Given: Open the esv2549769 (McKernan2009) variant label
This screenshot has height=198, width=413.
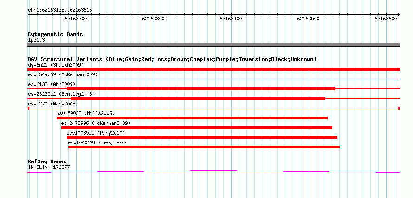Looking at the screenshot, I should pyautogui.click(x=63, y=74).
